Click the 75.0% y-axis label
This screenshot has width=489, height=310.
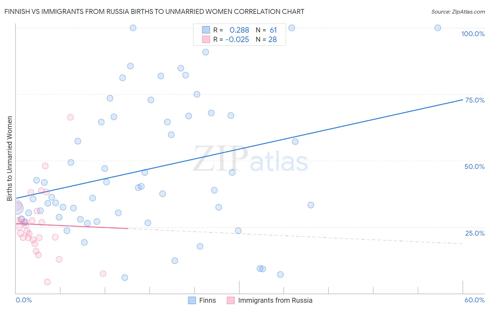coord(475,100)
